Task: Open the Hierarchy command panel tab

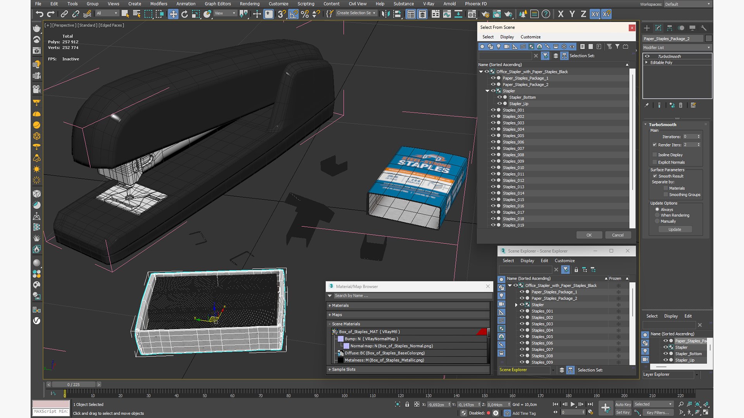Action: pos(670,28)
